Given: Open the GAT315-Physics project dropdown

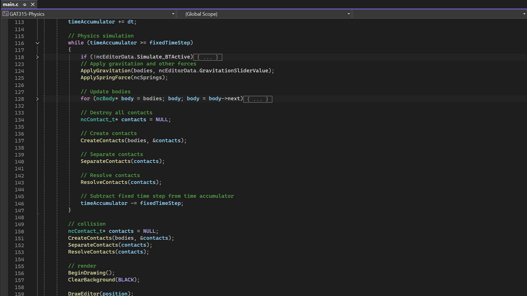Looking at the screenshot, I should click(x=173, y=14).
